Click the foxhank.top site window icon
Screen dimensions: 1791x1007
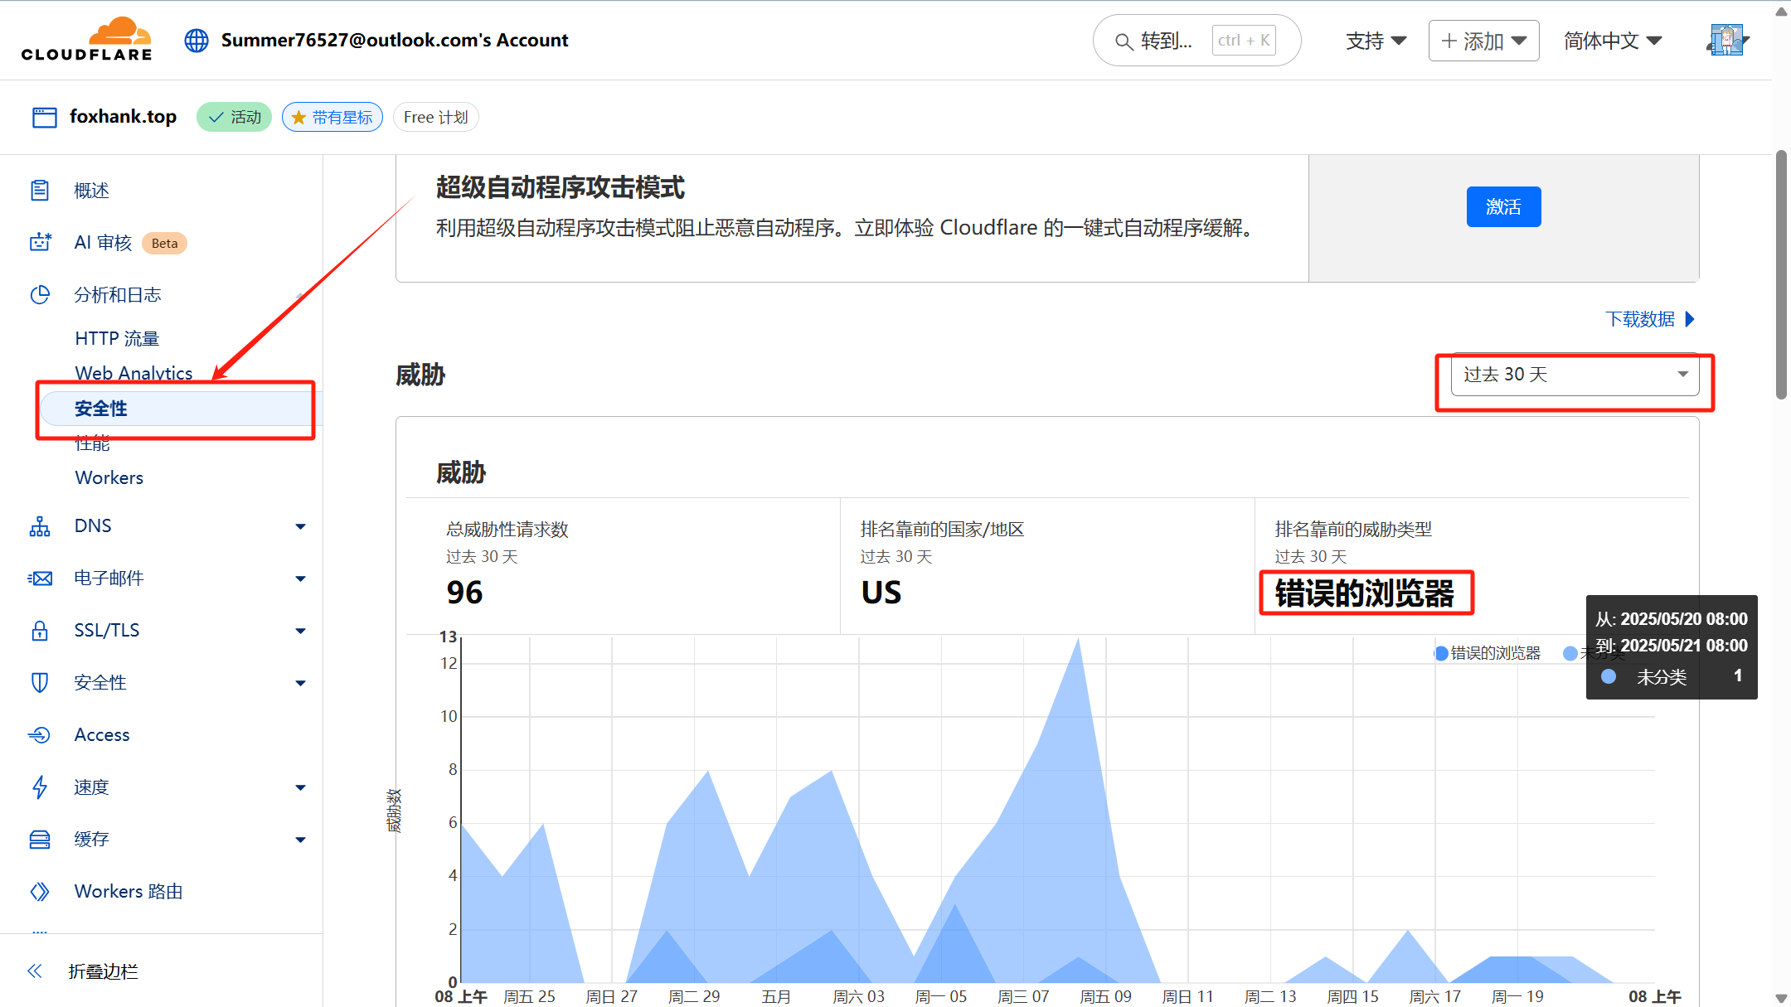click(44, 117)
